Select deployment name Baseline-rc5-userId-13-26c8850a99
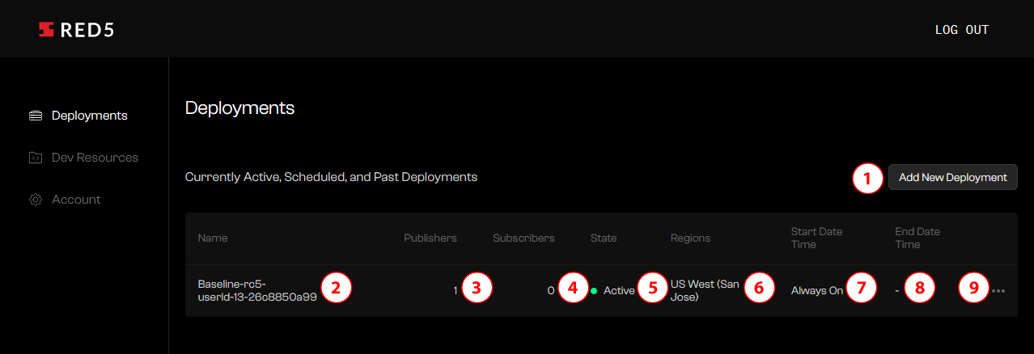 click(x=257, y=290)
